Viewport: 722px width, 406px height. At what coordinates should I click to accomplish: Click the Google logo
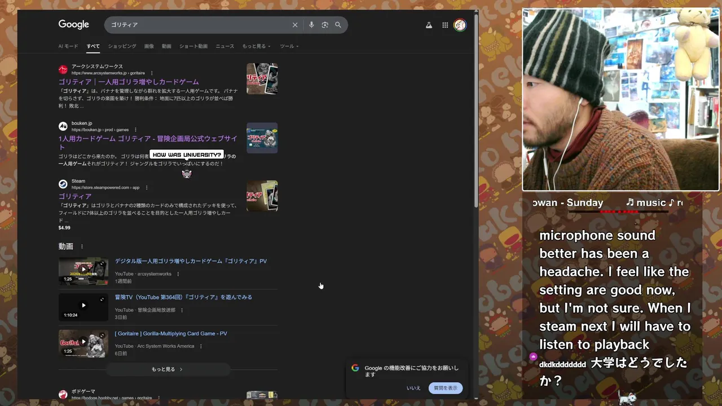pos(74,25)
